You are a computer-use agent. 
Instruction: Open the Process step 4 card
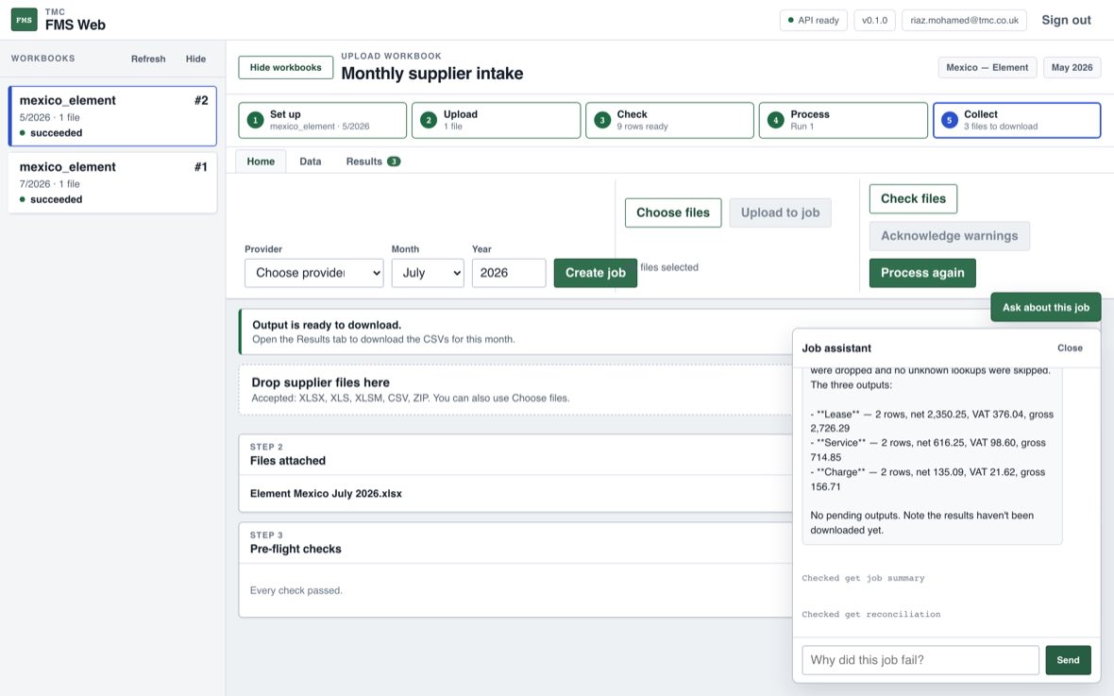tap(843, 120)
